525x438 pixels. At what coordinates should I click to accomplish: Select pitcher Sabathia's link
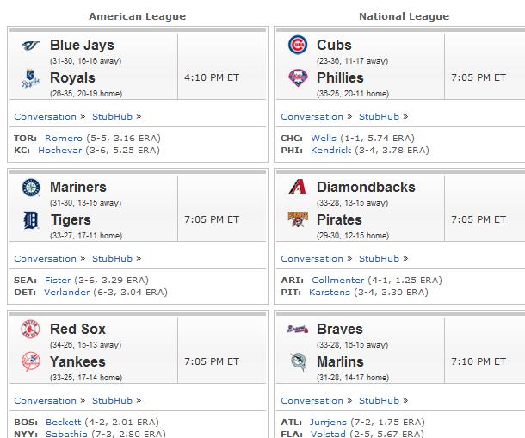click(x=66, y=434)
